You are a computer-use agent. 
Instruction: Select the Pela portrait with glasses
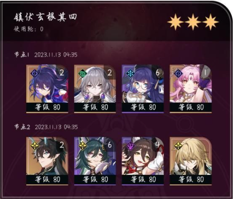point(143,84)
